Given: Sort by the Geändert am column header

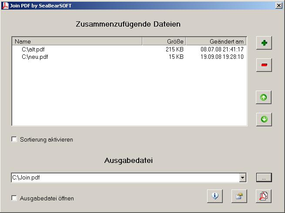Looking at the screenshot, I should 216,41.
